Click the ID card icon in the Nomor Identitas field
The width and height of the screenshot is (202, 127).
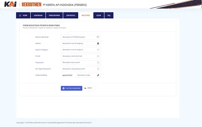[98, 37]
